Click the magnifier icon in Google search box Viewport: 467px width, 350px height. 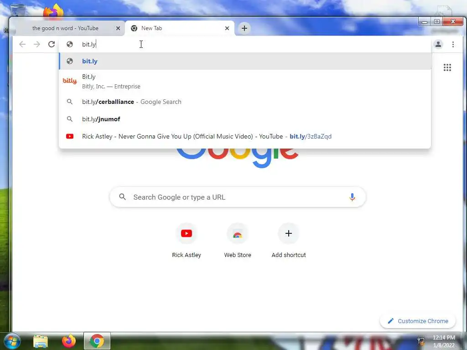pos(122,197)
